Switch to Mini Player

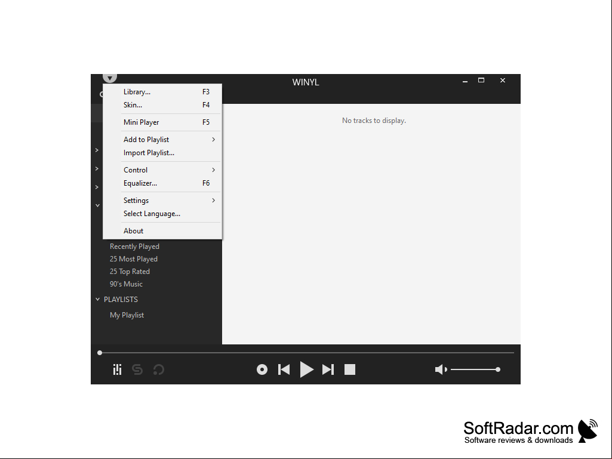pos(162,122)
